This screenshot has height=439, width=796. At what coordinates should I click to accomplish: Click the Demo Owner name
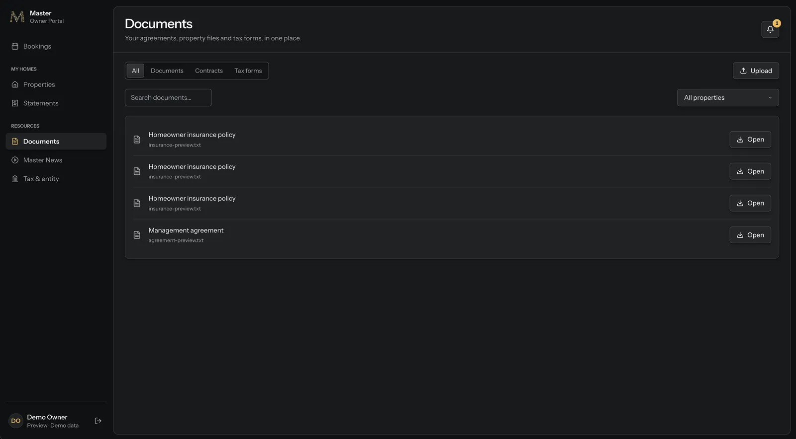pos(47,417)
